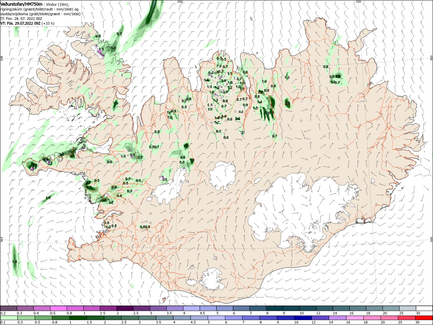Screen dimensions: 433x325
Task: Click the "Veðurstofan/HM750m" map title
Action: 21,4
